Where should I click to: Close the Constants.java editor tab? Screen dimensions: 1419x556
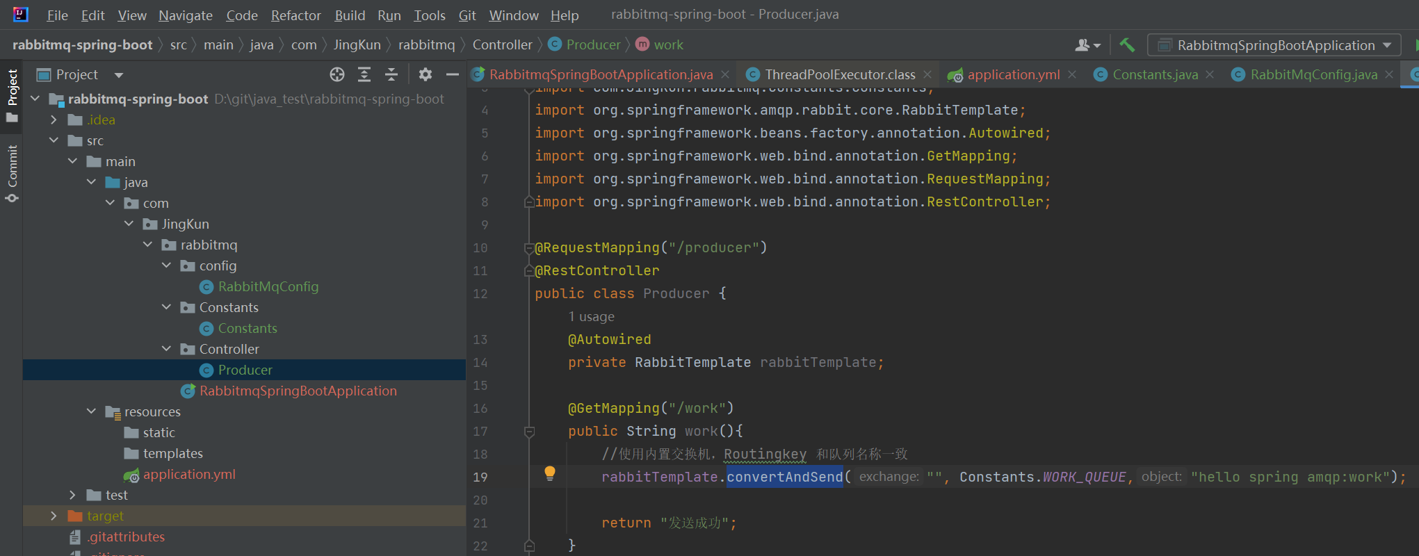(1210, 74)
